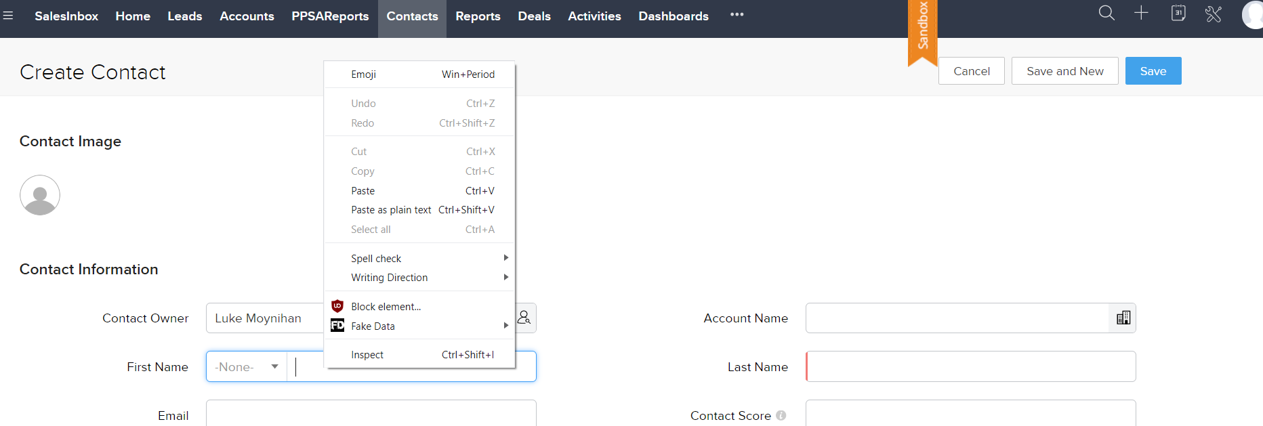Image resolution: width=1263 pixels, height=426 pixels.
Task: Open the calendar icon in top bar
Action: tap(1178, 13)
